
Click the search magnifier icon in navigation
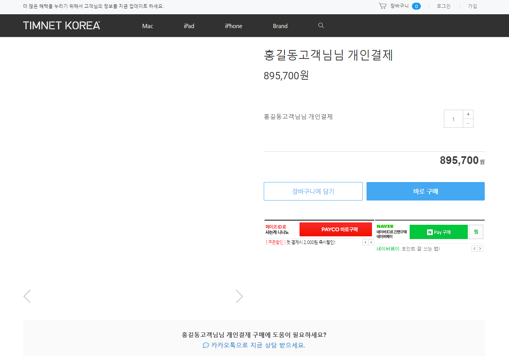[x=321, y=25]
